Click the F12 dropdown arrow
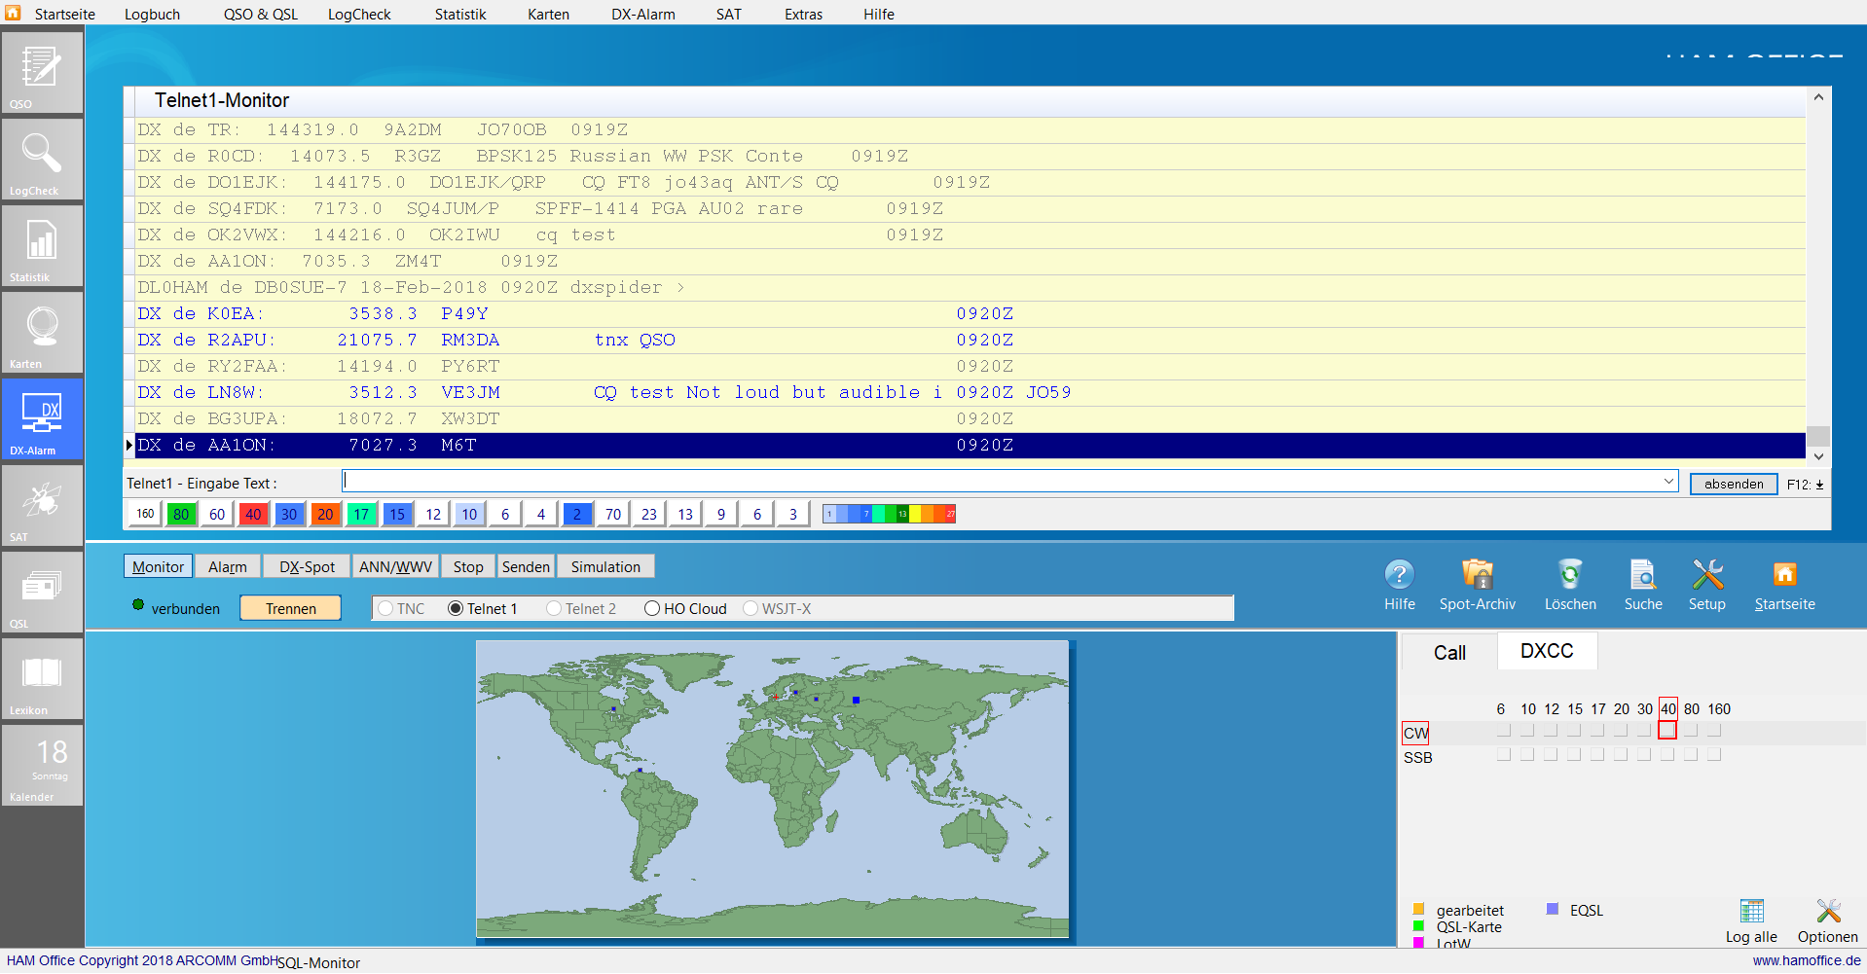The height and width of the screenshot is (974, 1867). (1819, 485)
